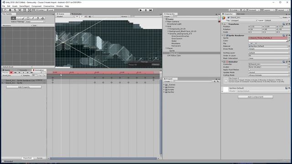Open the GameObject menu
292x164 pixels.
coord(24,6)
